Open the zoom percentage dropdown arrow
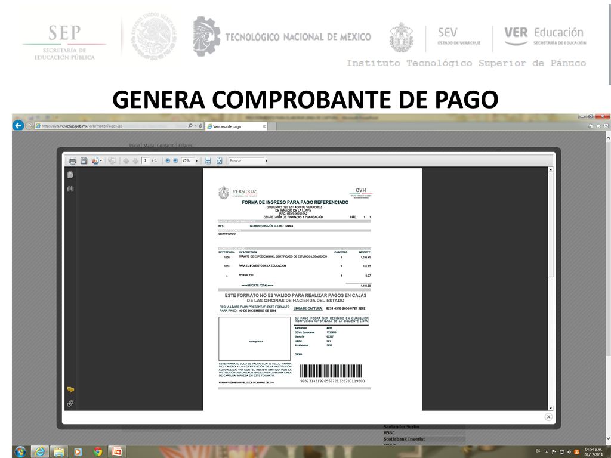Viewport: 611px width, 458px height. [196, 161]
